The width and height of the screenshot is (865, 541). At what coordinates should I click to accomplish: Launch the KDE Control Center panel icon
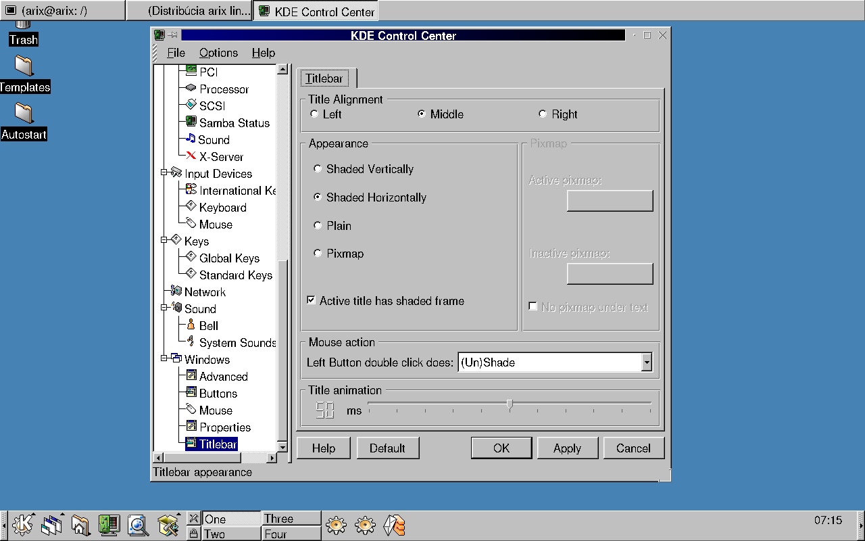click(x=109, y=525)
